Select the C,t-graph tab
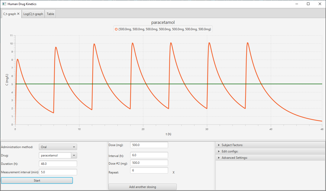The image size is (326, 191). click(x=9, y=14)
